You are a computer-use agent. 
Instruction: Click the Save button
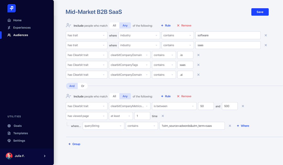point(260,12)
